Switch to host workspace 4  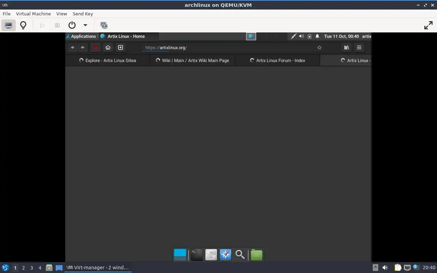[x=40, y=268]
